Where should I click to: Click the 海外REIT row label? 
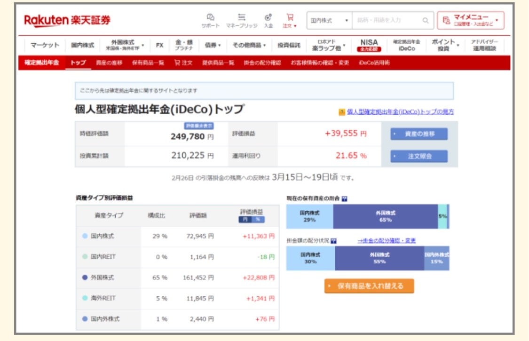[103, 299]
